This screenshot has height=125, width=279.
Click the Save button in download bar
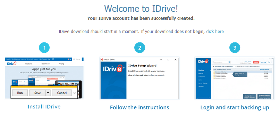click(37, 93)
